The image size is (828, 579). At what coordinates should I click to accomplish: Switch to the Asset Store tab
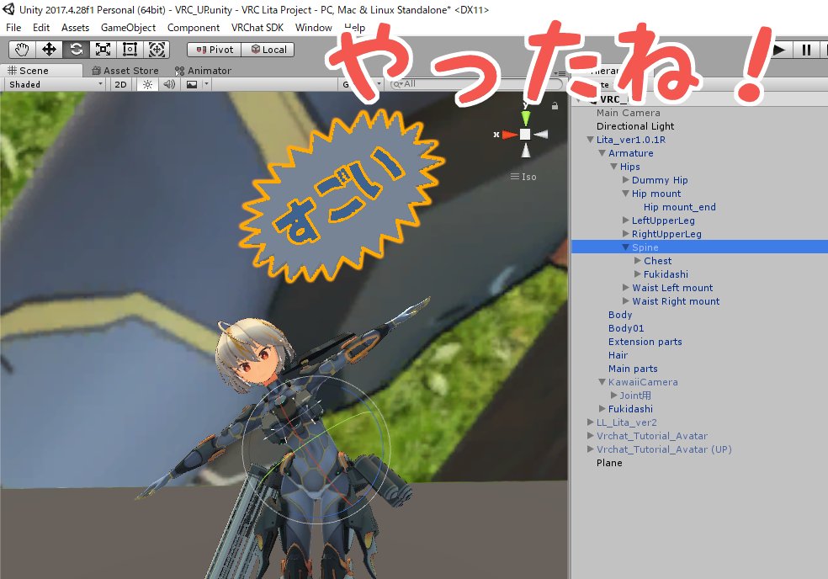point(125,70)
